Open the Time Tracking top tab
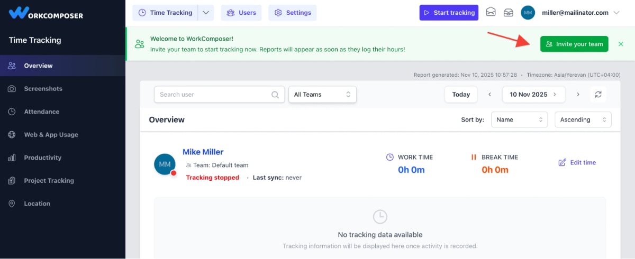 165,13
